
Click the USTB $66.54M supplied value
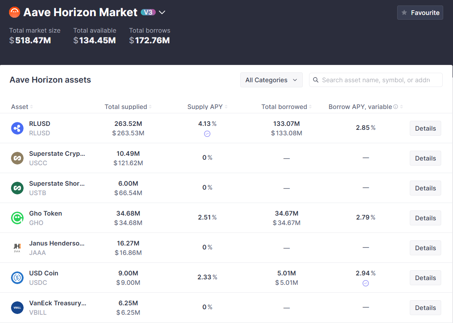point(128,193)
